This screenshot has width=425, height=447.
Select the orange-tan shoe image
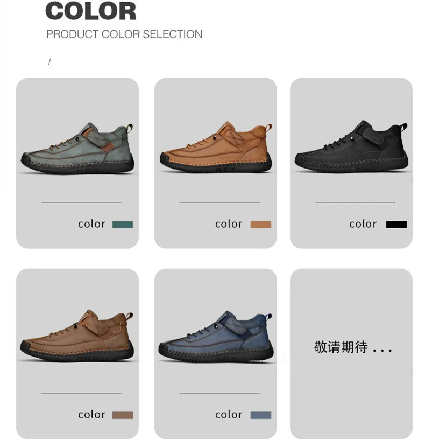[216, 148]
